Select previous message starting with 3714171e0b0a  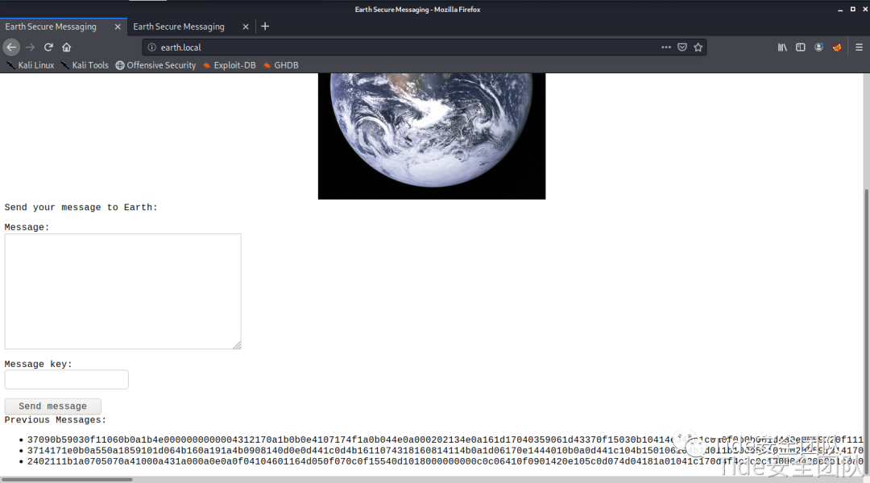(x=445, y=450)
